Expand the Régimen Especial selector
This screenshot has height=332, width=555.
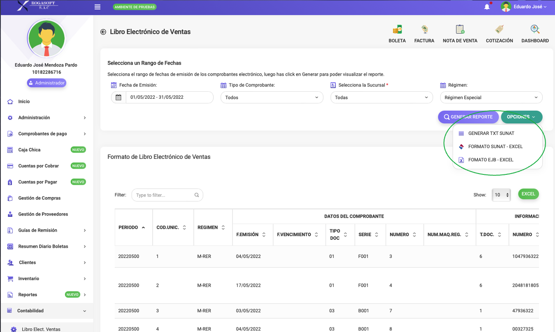point(491,97)
